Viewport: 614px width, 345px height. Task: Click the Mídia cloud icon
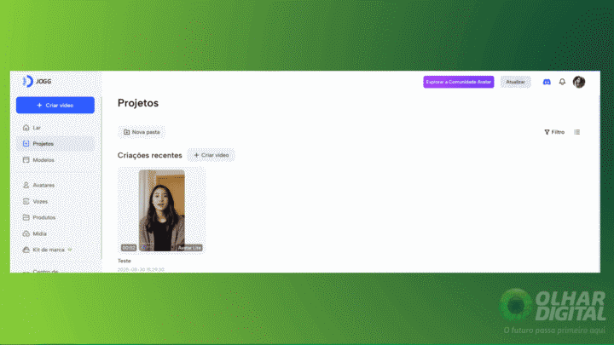tap(26, 233)
